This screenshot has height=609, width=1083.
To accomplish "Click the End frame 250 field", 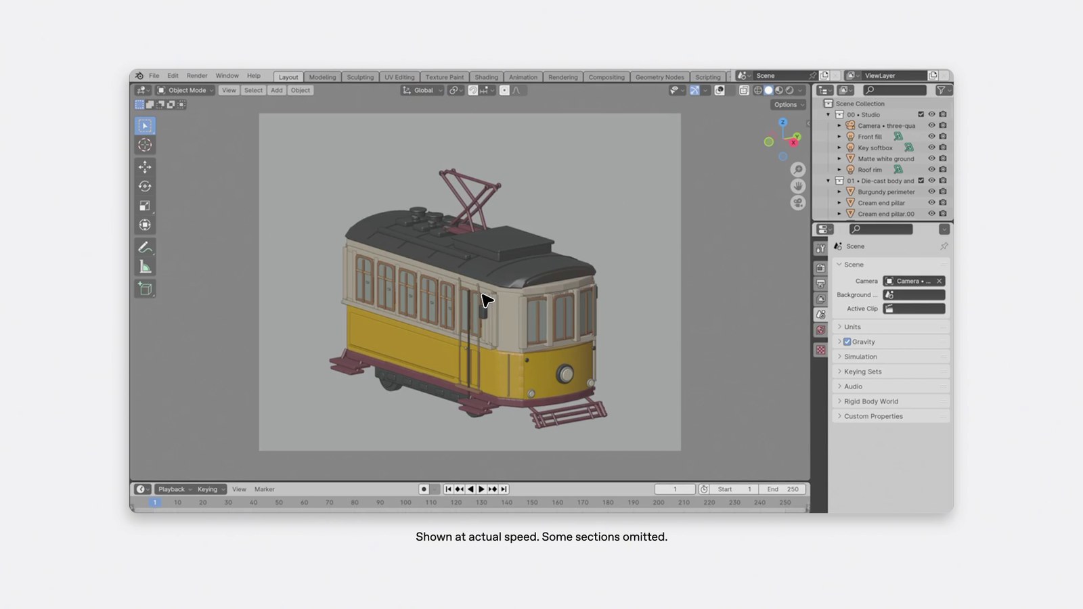I will [782, 489].
